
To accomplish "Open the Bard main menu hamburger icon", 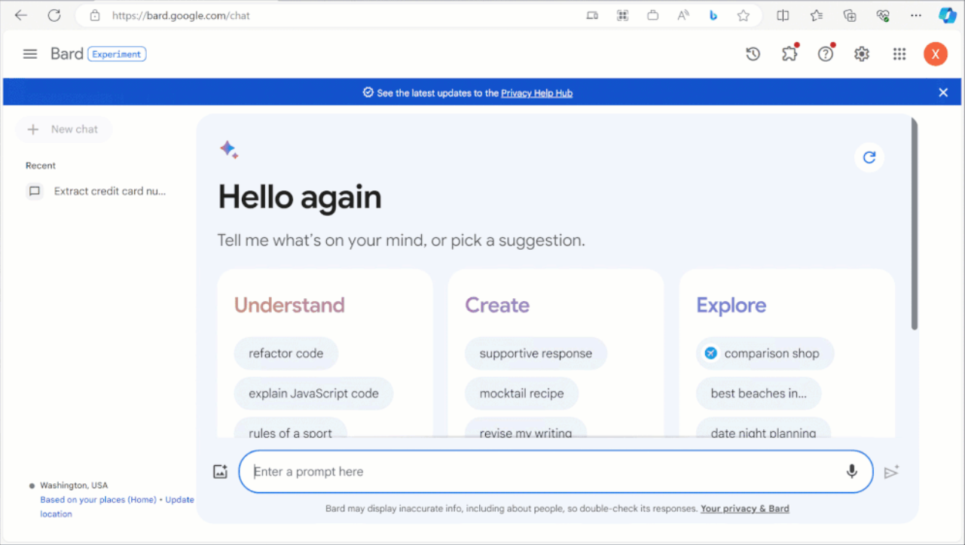I will [30, 54].
